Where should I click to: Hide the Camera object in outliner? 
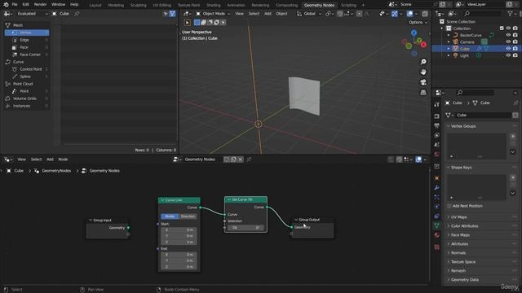[x=508, y=42]
